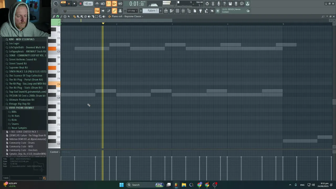
Task: Expand the Supreme Beat Kit folder
Action: click(18, 67)
